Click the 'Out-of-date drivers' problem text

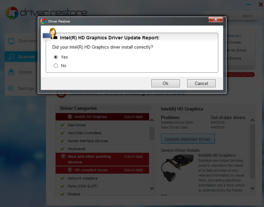[x=228, y=117]
